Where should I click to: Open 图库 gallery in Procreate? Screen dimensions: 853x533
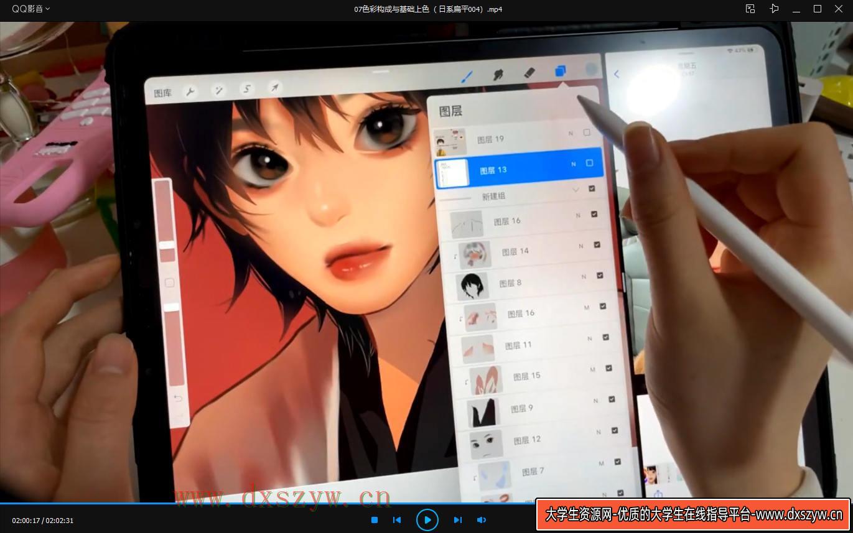[162, 93]
